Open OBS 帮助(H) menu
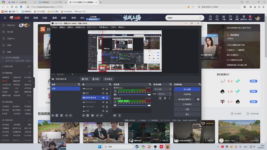 click(x=121, y=27)
